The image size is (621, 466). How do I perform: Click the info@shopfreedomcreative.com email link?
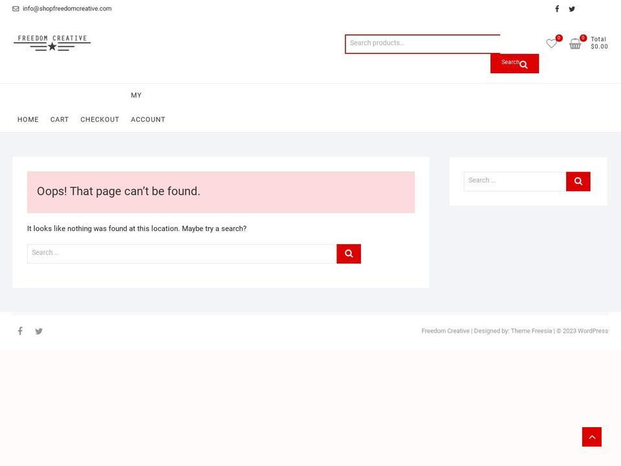(x=67, y=8)
